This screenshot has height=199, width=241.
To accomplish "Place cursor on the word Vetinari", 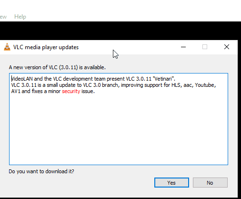I will coord(163,79).
